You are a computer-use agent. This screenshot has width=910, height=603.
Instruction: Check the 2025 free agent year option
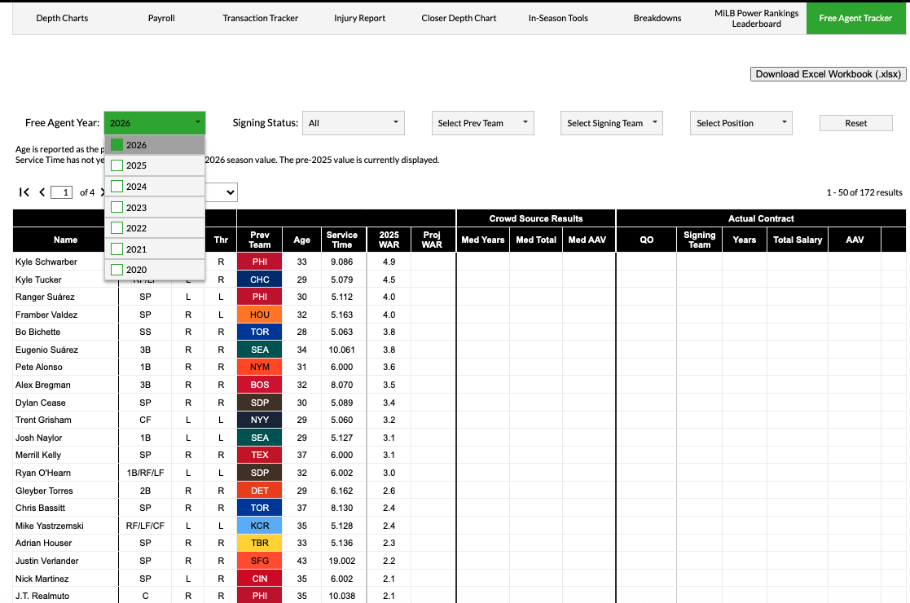pos(116,165)
